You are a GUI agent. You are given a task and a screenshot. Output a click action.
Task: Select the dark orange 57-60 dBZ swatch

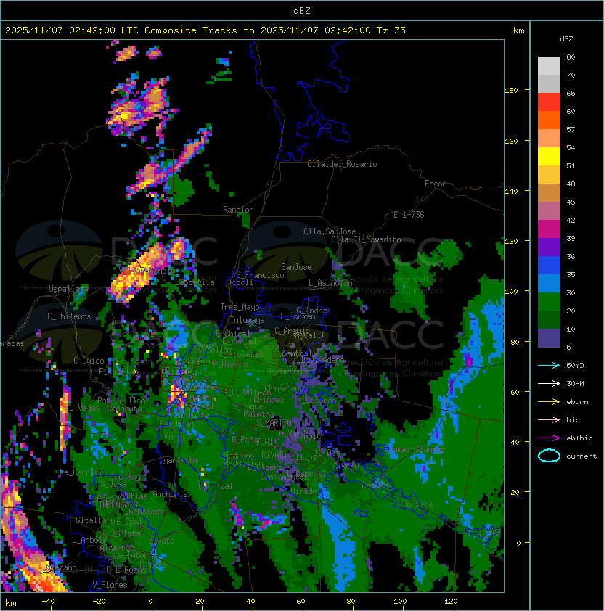point(549,120)
